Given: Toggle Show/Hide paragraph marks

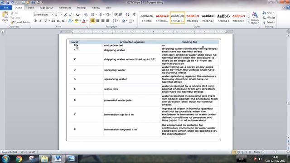Looking at the screenshot, I should tap(134, 14).
